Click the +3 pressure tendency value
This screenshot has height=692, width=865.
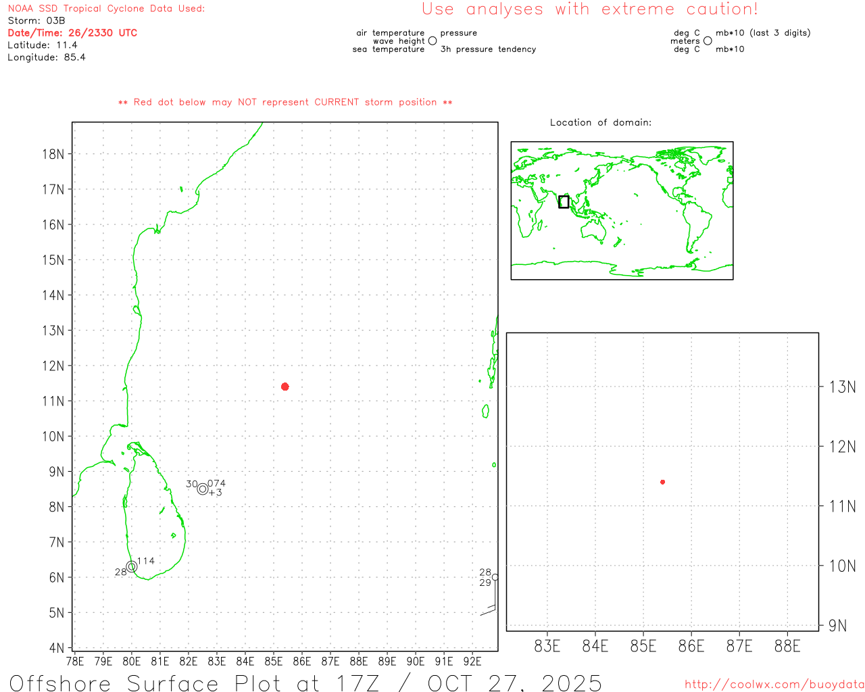click(216, 493)
